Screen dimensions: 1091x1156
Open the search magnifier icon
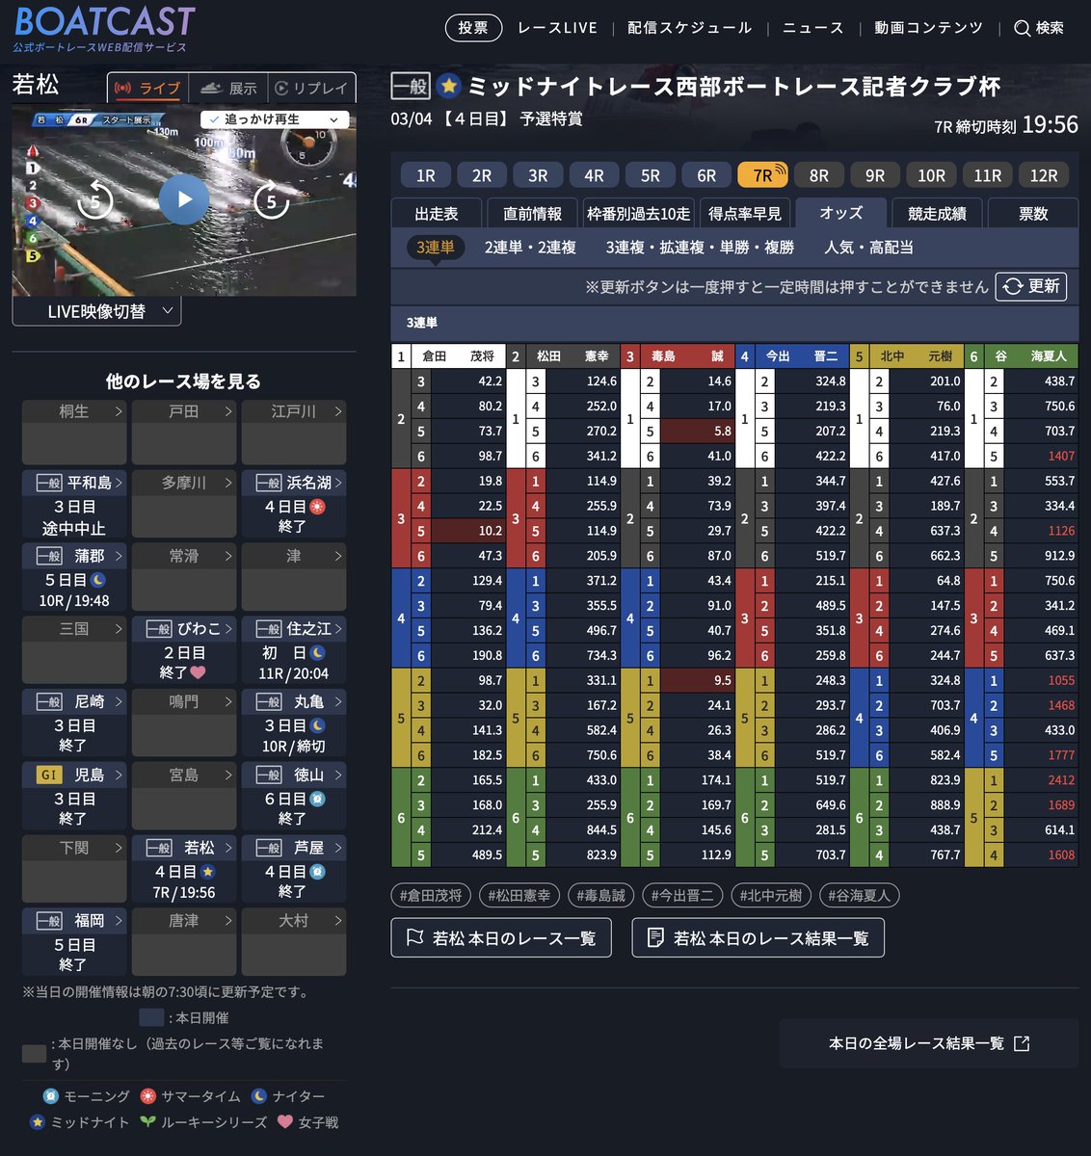pos(1023,28)
